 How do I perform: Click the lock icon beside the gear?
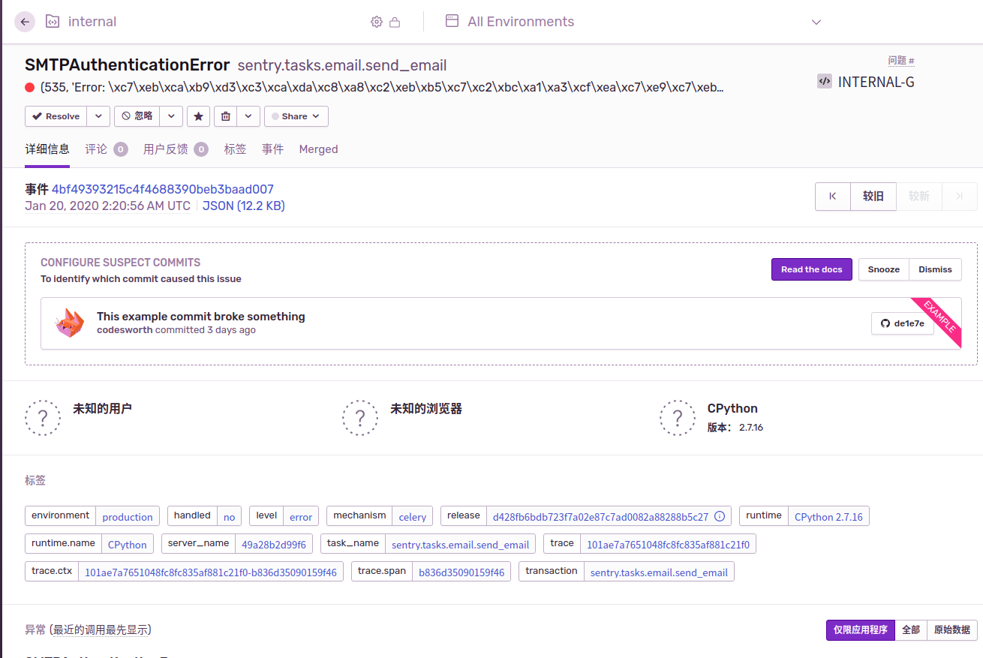(395, 23)
